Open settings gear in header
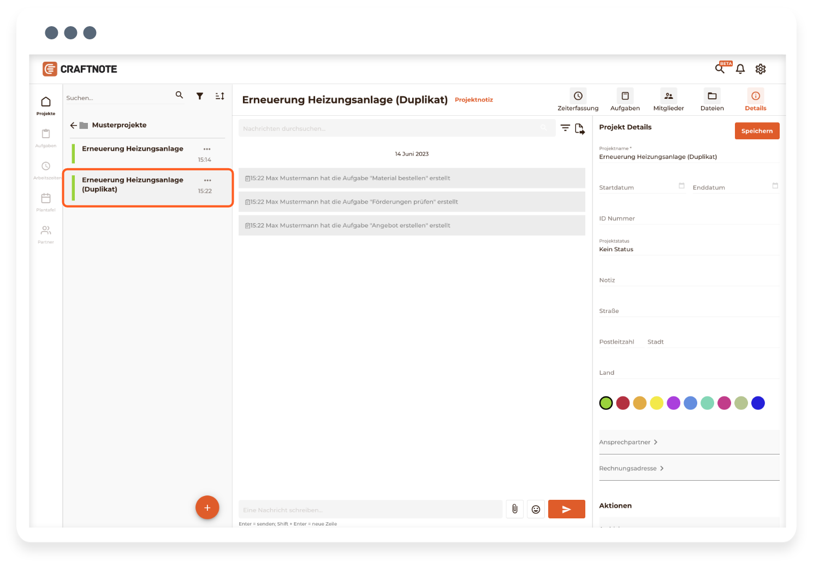 point(760,69)
